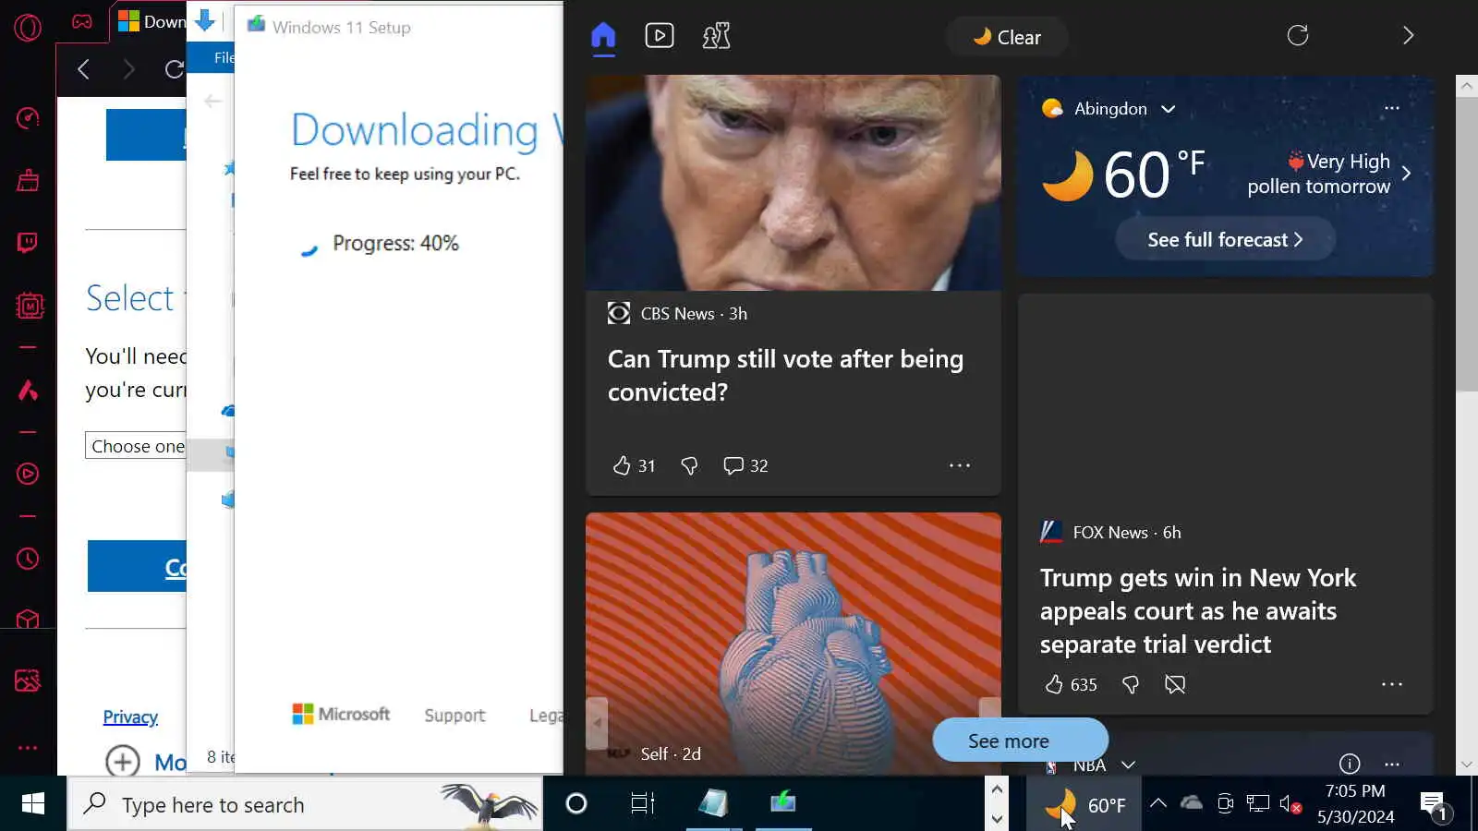Viewport: 1478px width, 831px height.
Task: Launch Aria AI from the Opera sidebar
Action: [28, 391]
